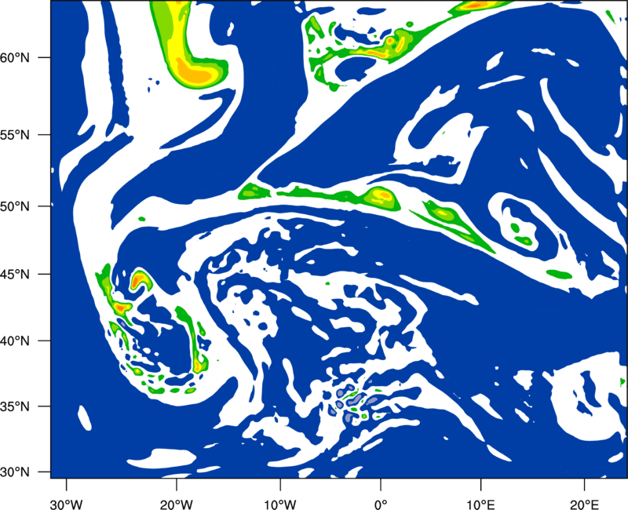Click the 0° longitude label
628x510 pixels.
pos(381,504)
